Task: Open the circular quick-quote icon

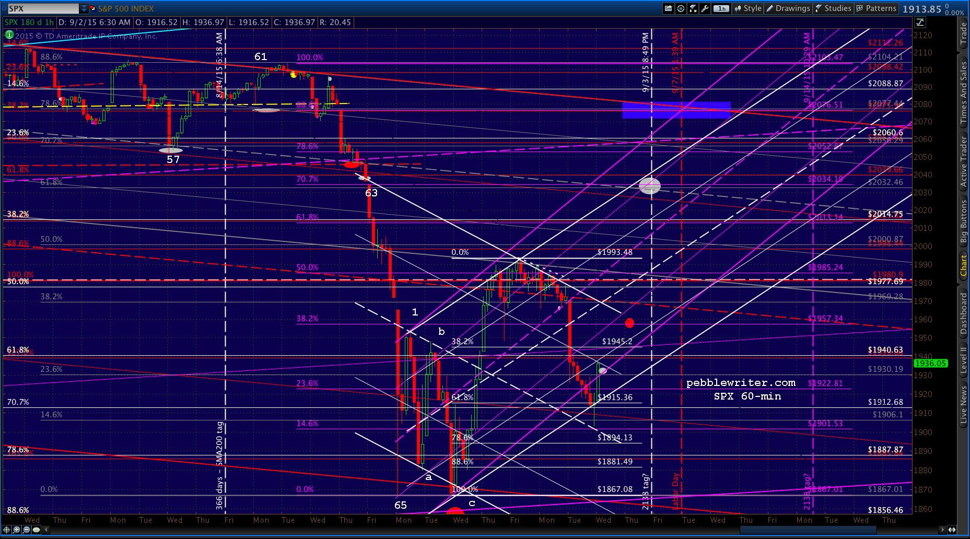Action: (681, 8)
